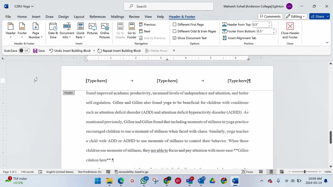The image size is (333, 187).
Task: Insert Online Pictures
Action: tap(105, 31)
